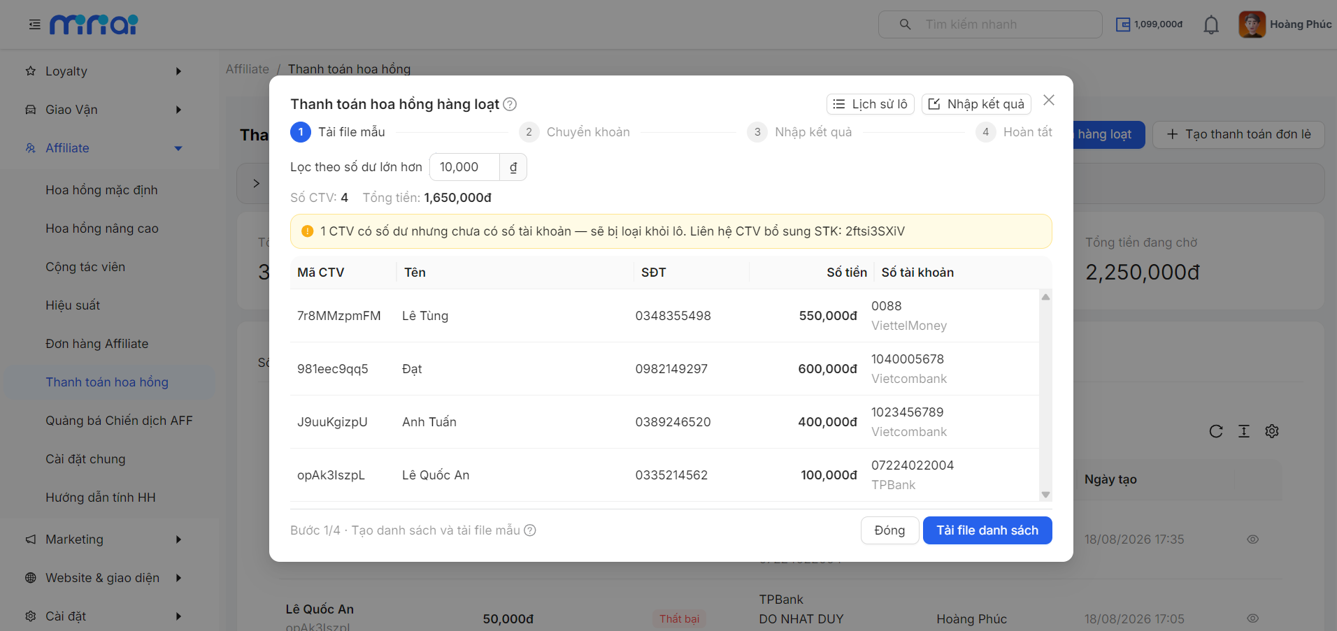The height and width of the screenshot is (631, 1337).
Task: Toggle the hamburger sidebar menu icon
Action: click(x=34, y=24)
